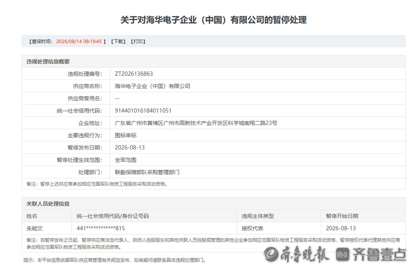Click the 暂停开始日期 cell value 2026-08-13
420x276 pixels.
tap(341, 229)
